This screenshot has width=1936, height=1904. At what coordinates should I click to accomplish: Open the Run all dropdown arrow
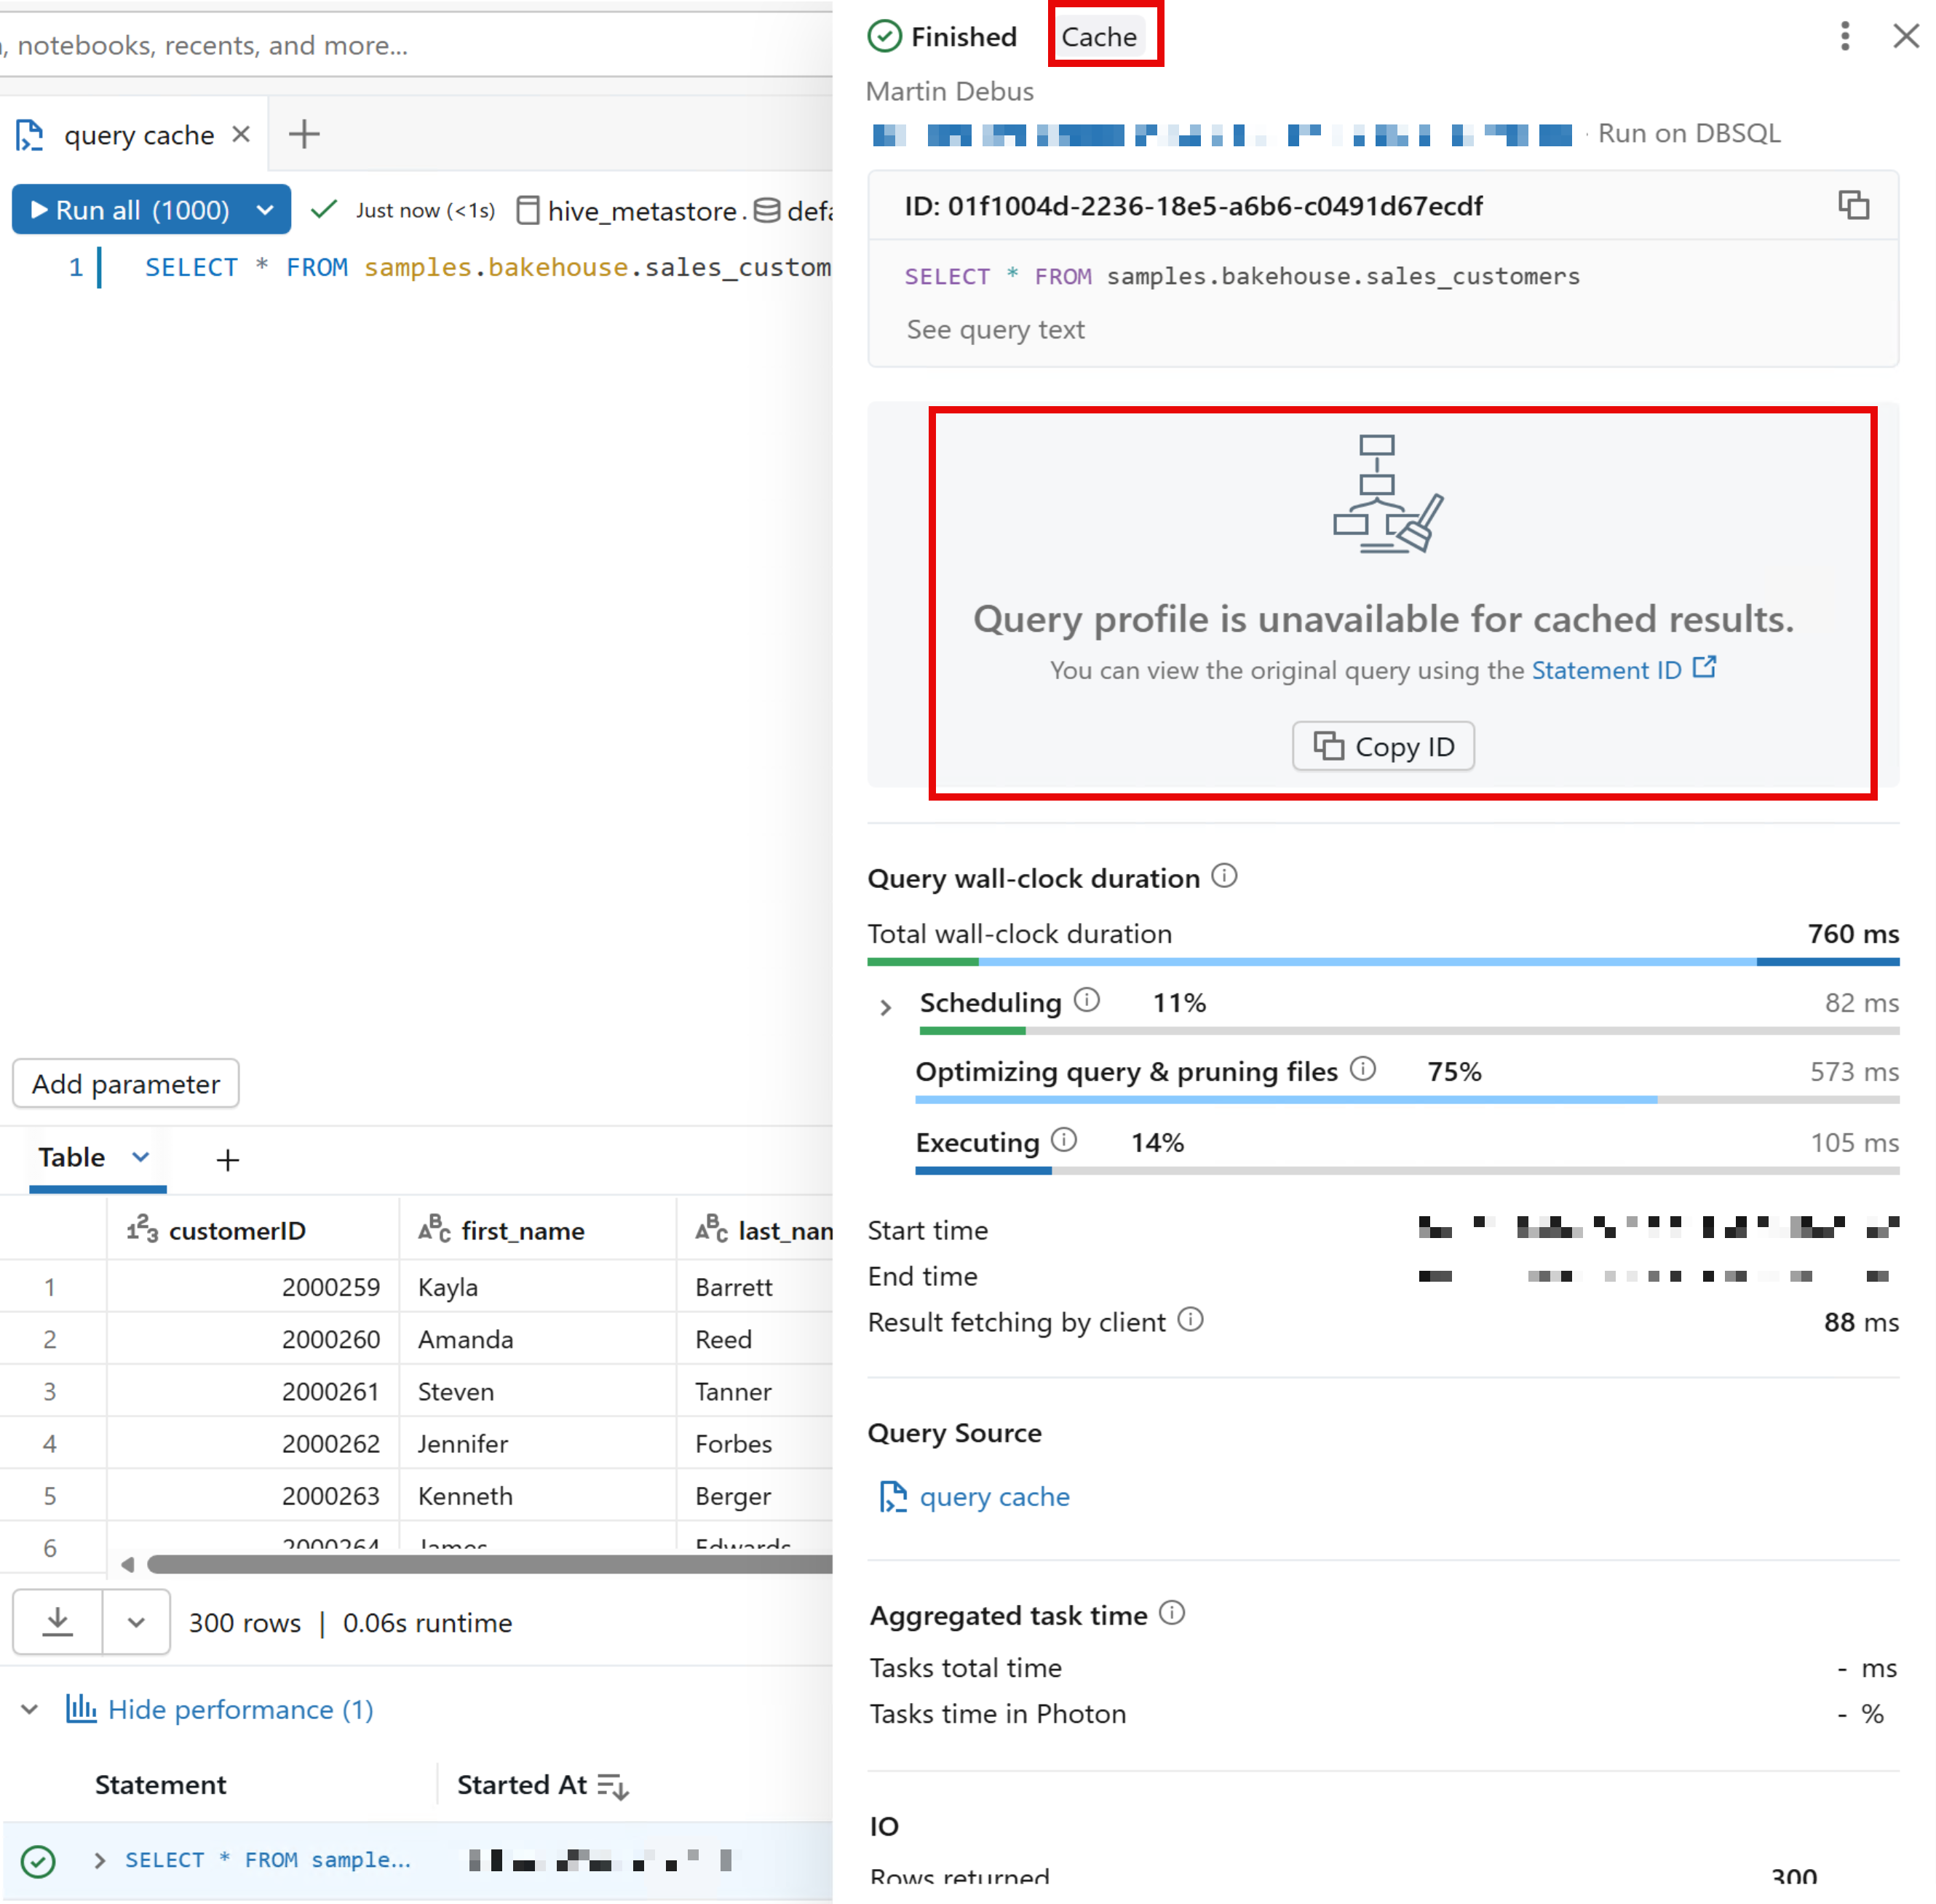coord(265,210)
